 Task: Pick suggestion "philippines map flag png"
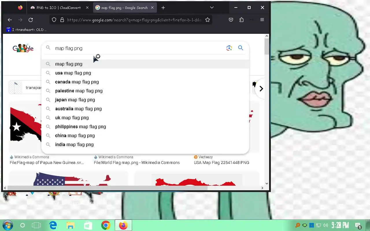[x=145, y=127]
